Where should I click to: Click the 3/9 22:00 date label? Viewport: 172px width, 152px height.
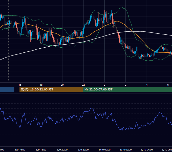[83, 150]
